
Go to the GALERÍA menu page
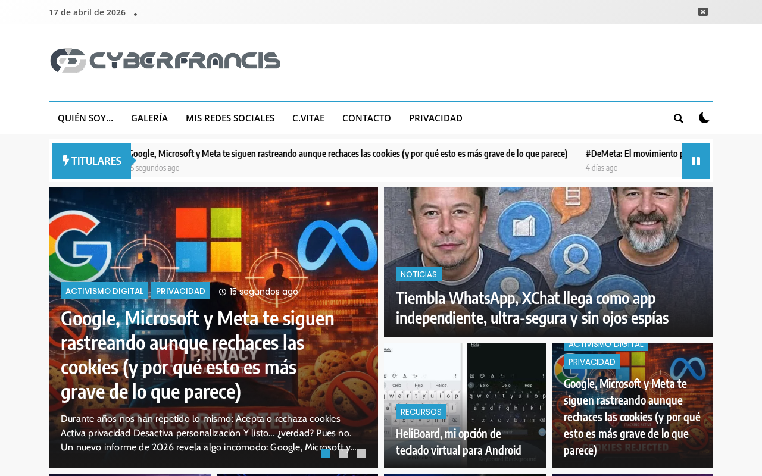pos(149,118)
